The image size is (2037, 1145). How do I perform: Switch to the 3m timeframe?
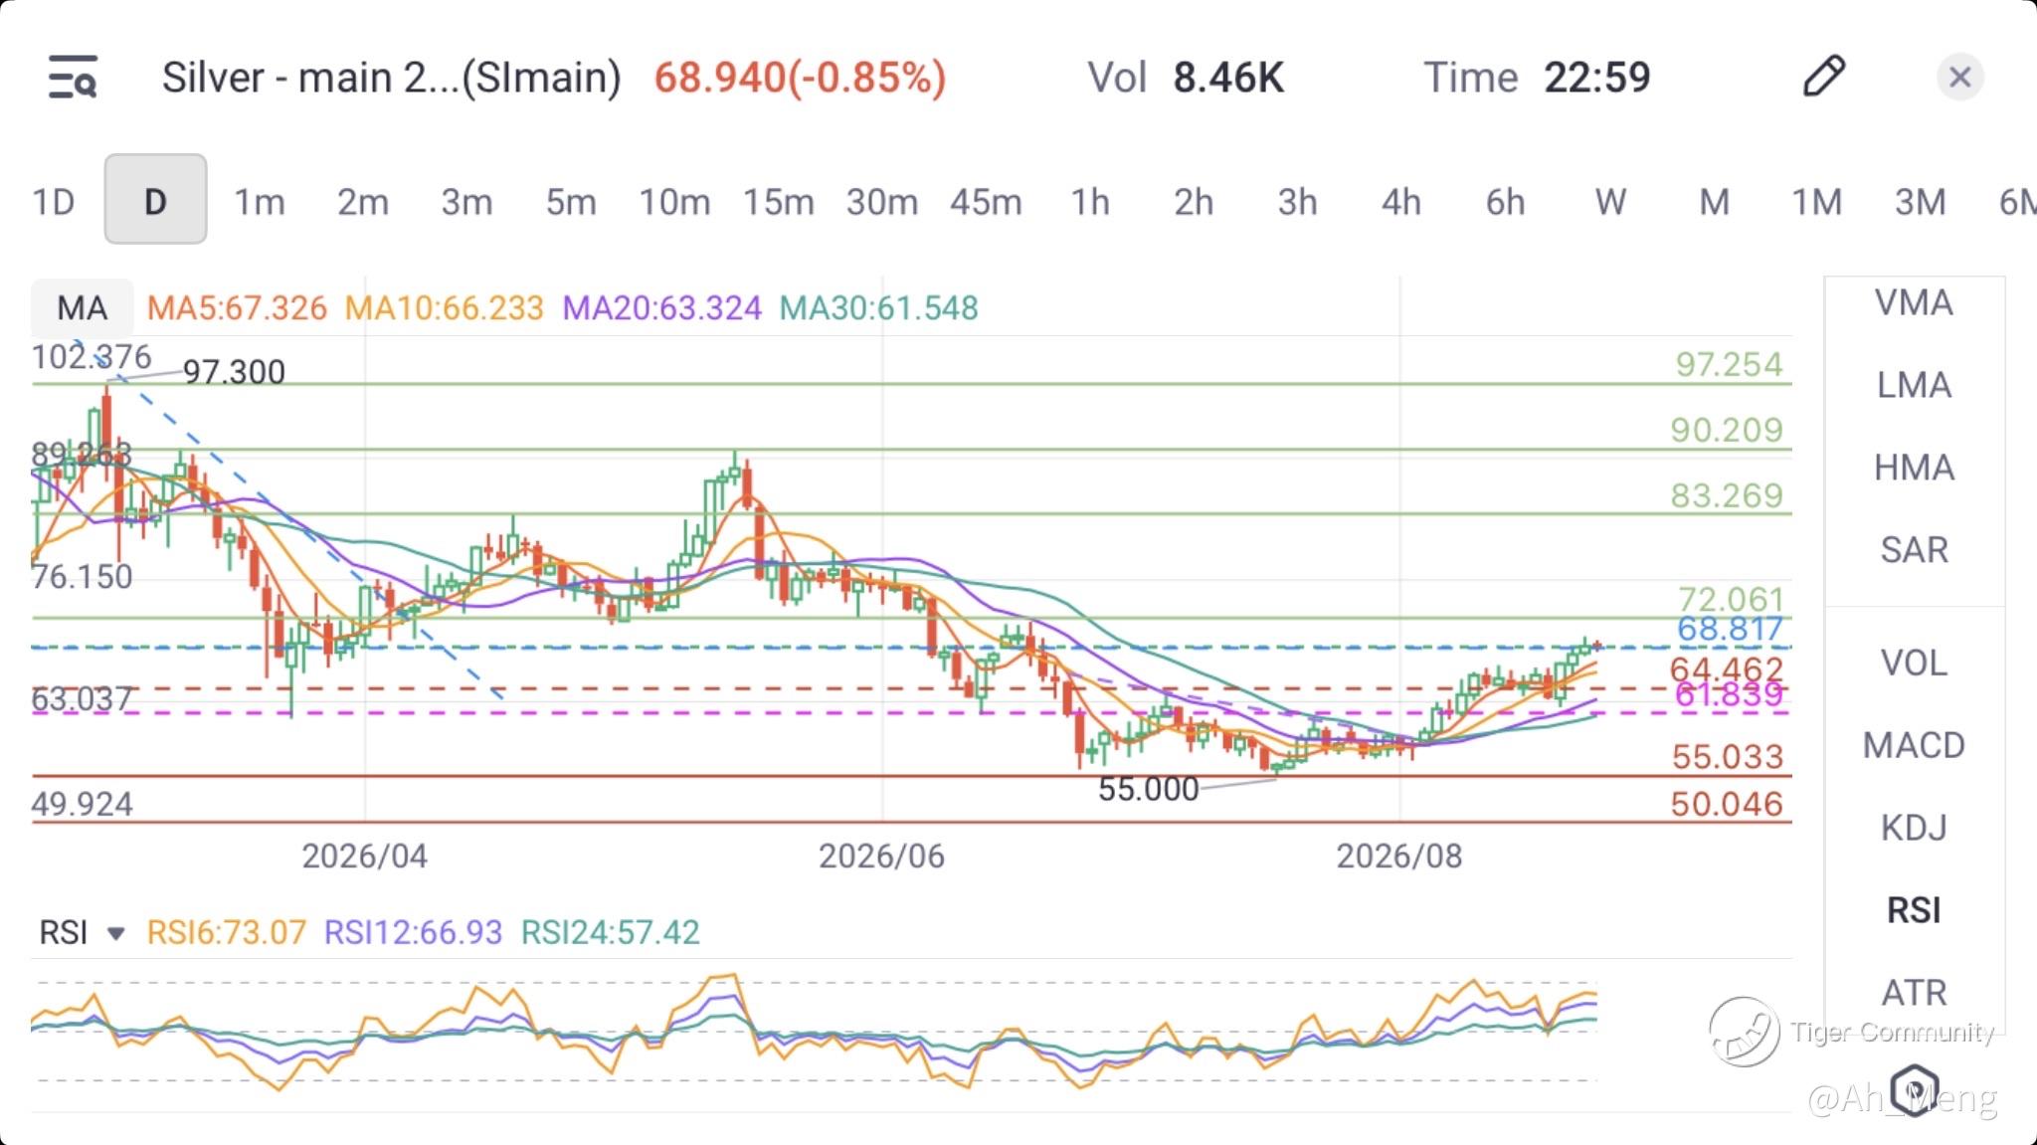pyautogui.click(x=466, y=202)
